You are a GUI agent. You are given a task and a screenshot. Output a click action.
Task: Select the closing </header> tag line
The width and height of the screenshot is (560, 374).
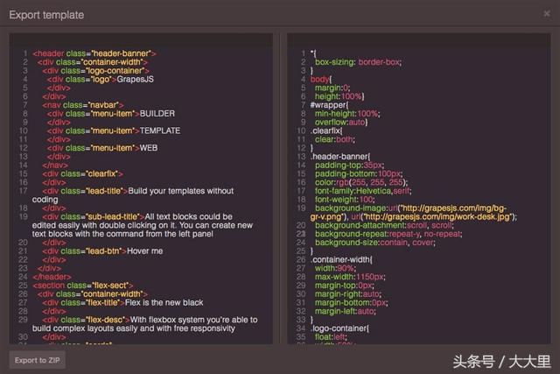pyautogui.click(x=52, y=277)
